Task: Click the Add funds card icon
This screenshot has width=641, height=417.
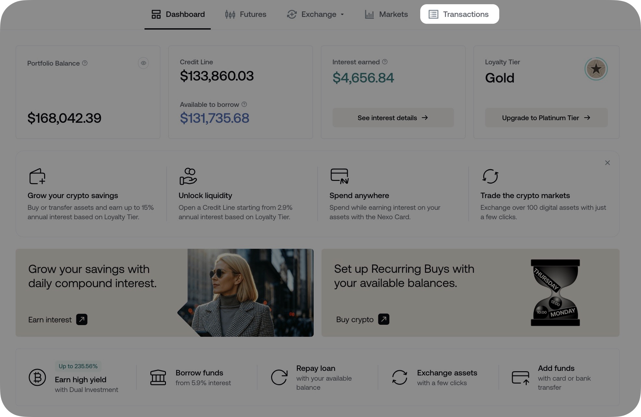Action: (x=520, y=377)
